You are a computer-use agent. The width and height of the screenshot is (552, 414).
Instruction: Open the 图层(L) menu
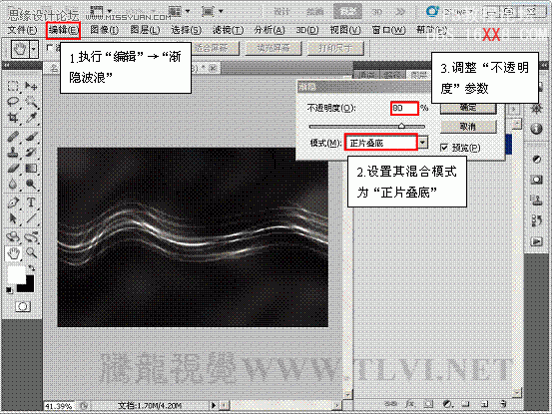click(x=145, y=30)
